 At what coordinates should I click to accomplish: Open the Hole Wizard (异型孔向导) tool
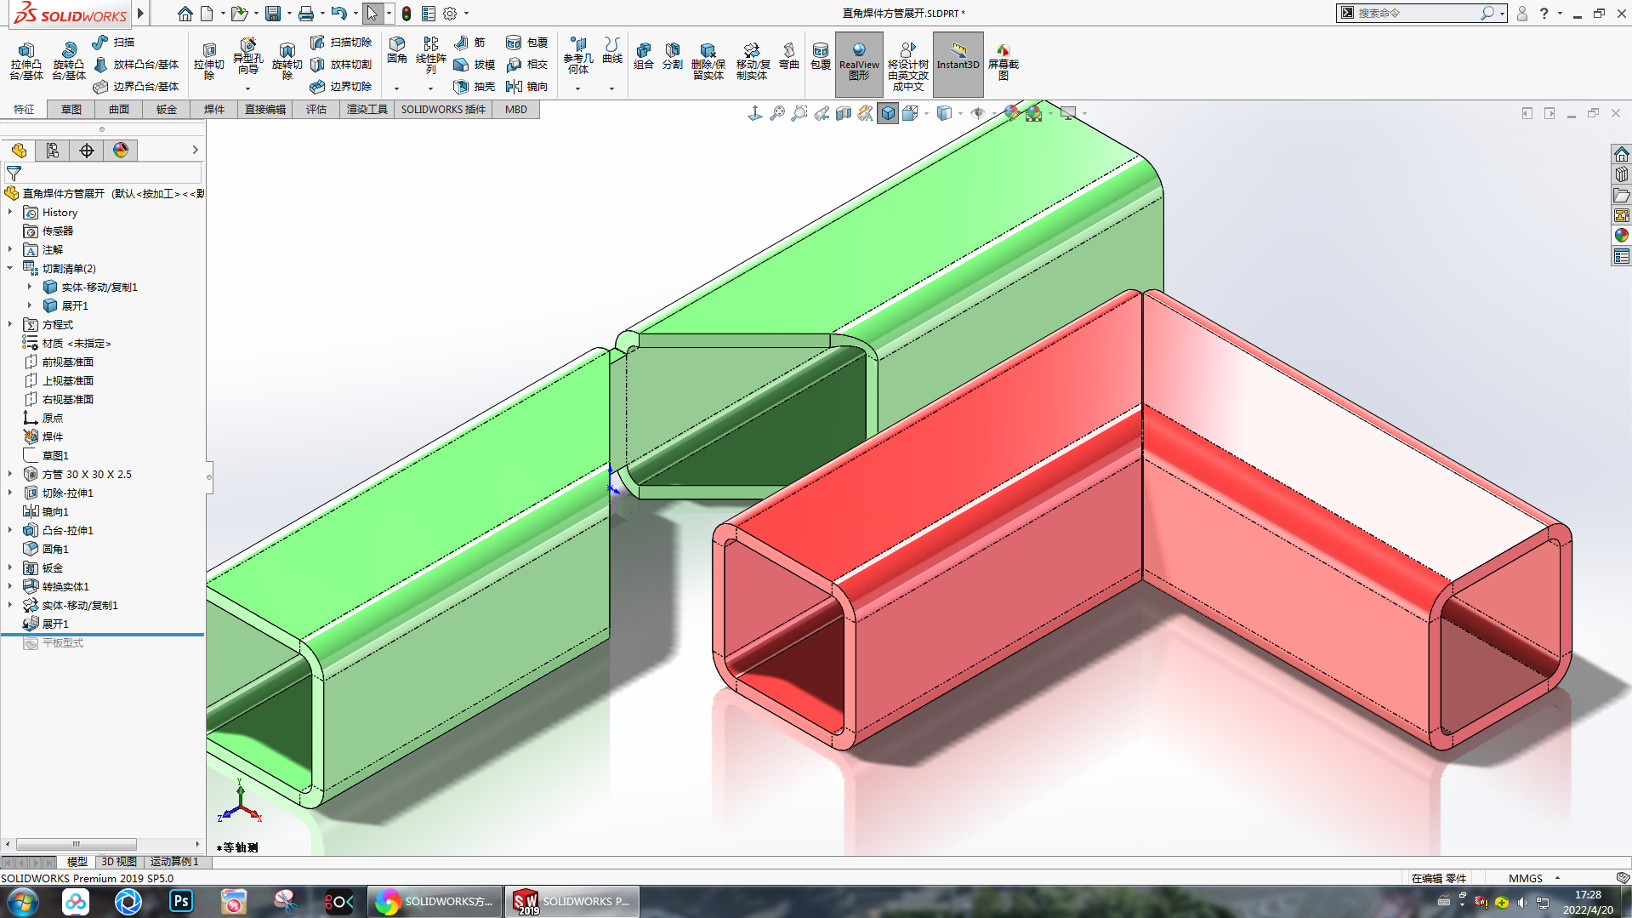(247, 56)
